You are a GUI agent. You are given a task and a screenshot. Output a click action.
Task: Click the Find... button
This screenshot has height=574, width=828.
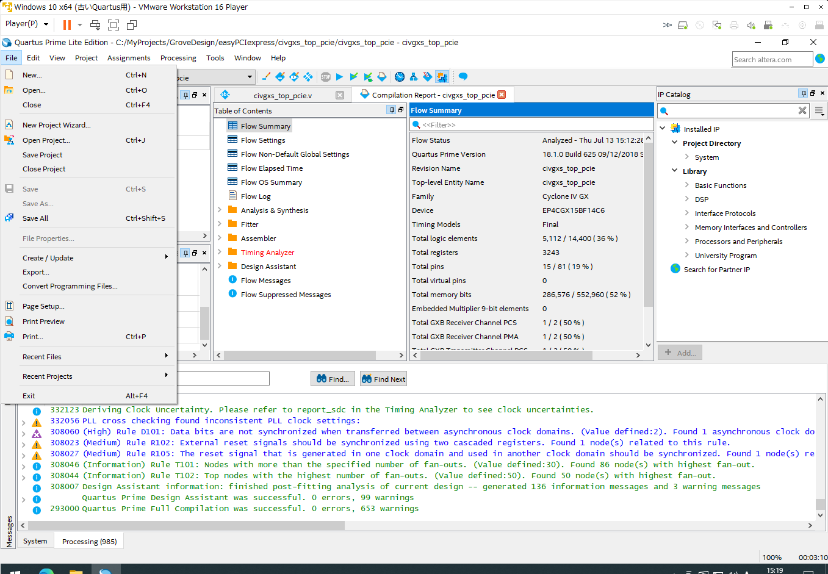click(333, 379)
